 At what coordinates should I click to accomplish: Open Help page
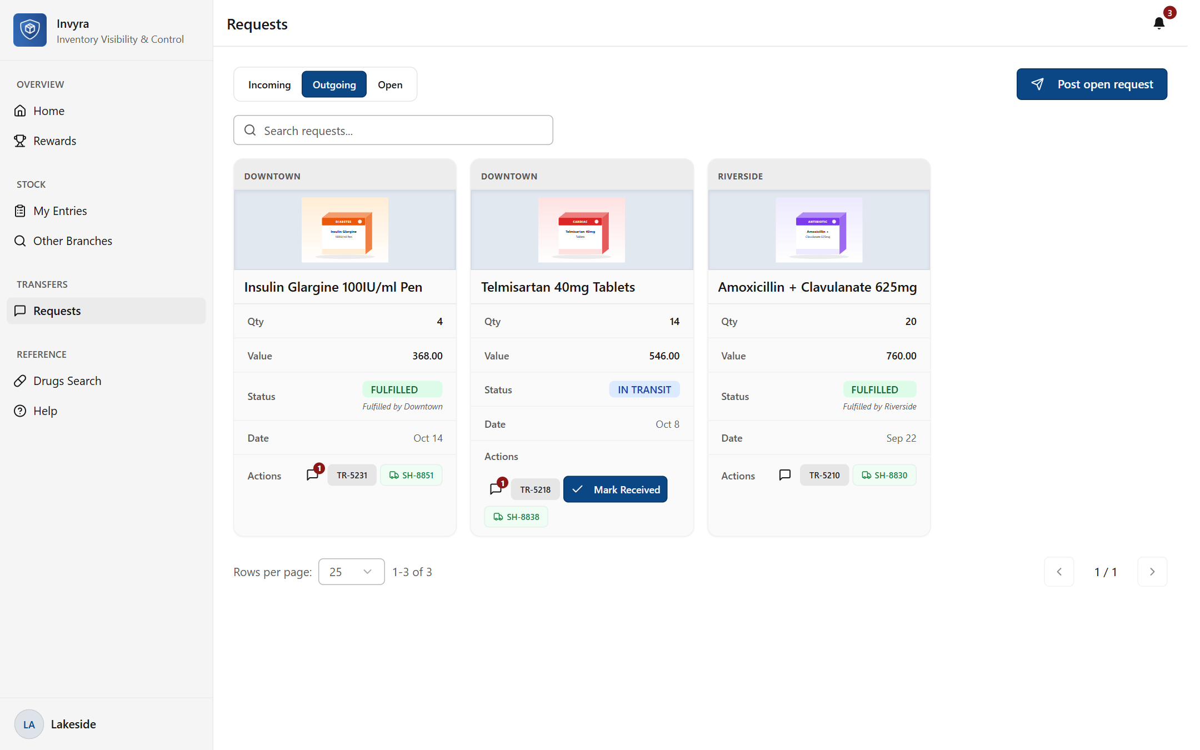106,411
